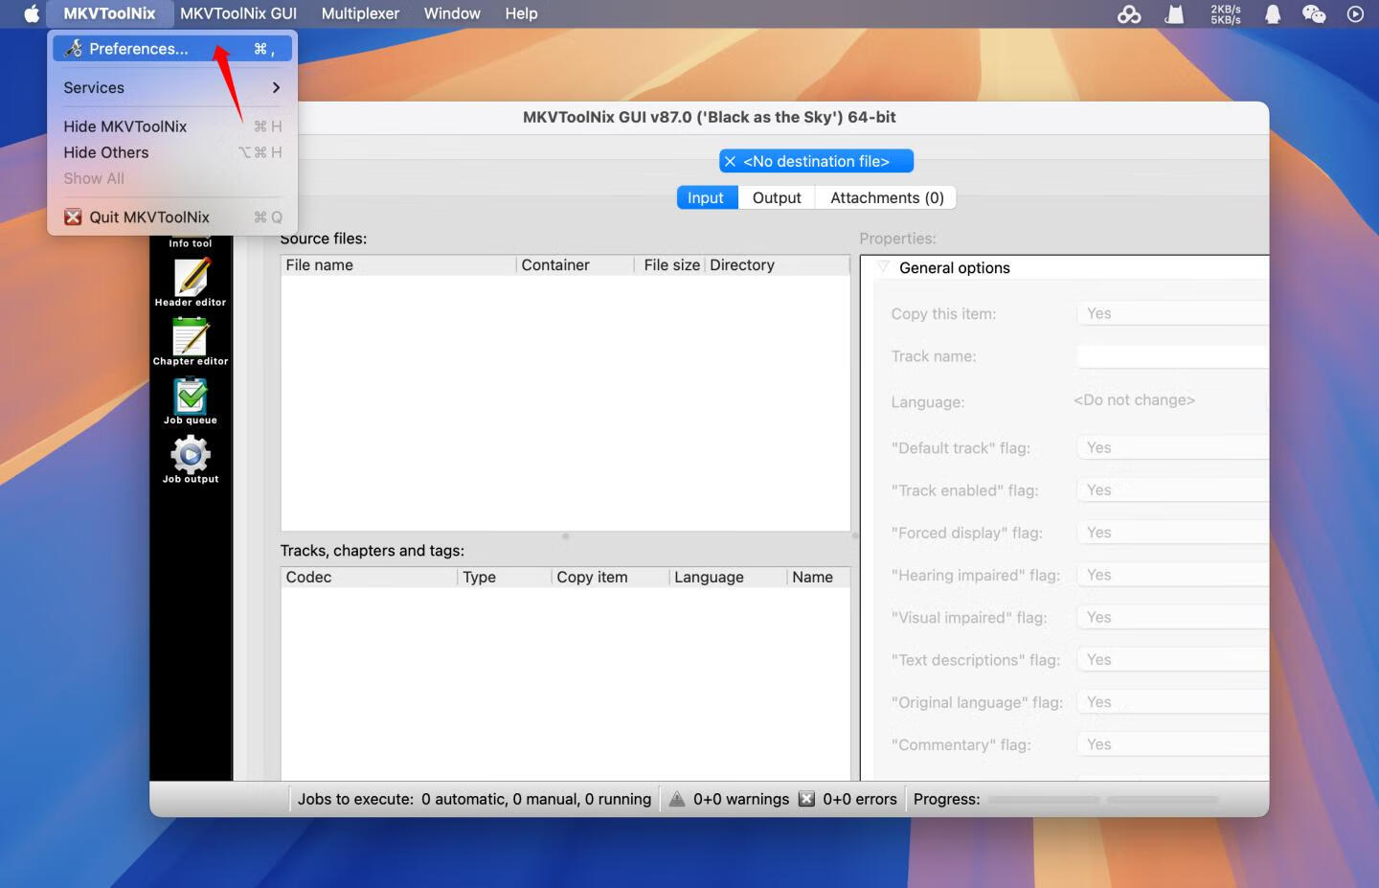
Task: Click the Track name input field
Action: tap(1173, 356)
